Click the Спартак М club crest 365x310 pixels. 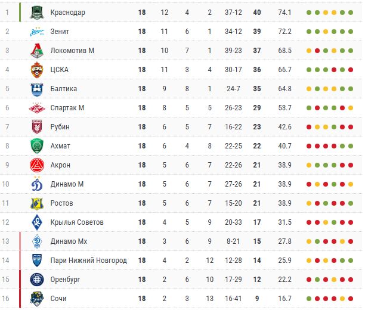(x=38, y=108)
